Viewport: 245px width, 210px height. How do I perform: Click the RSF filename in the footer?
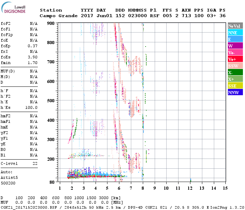tap(29, 207)
